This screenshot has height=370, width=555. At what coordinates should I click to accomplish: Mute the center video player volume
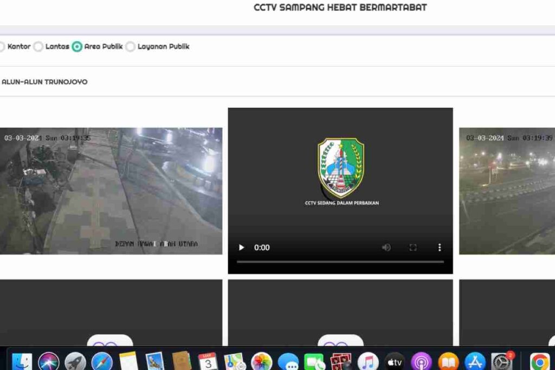386,248
